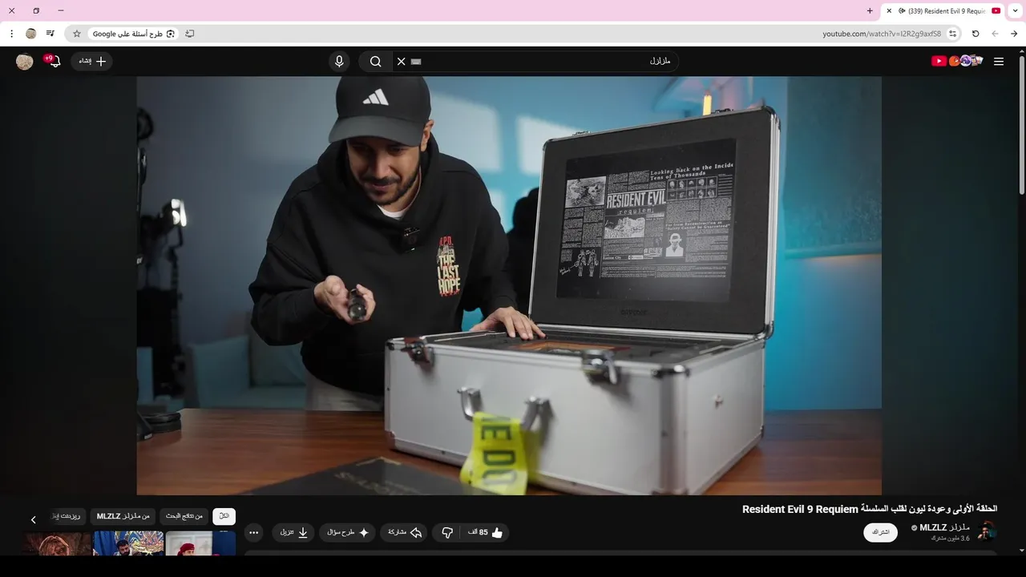Click the install/cast icon in address bar
The width and height of the screenshot is (1026, 577).
[x=190, y=34]
